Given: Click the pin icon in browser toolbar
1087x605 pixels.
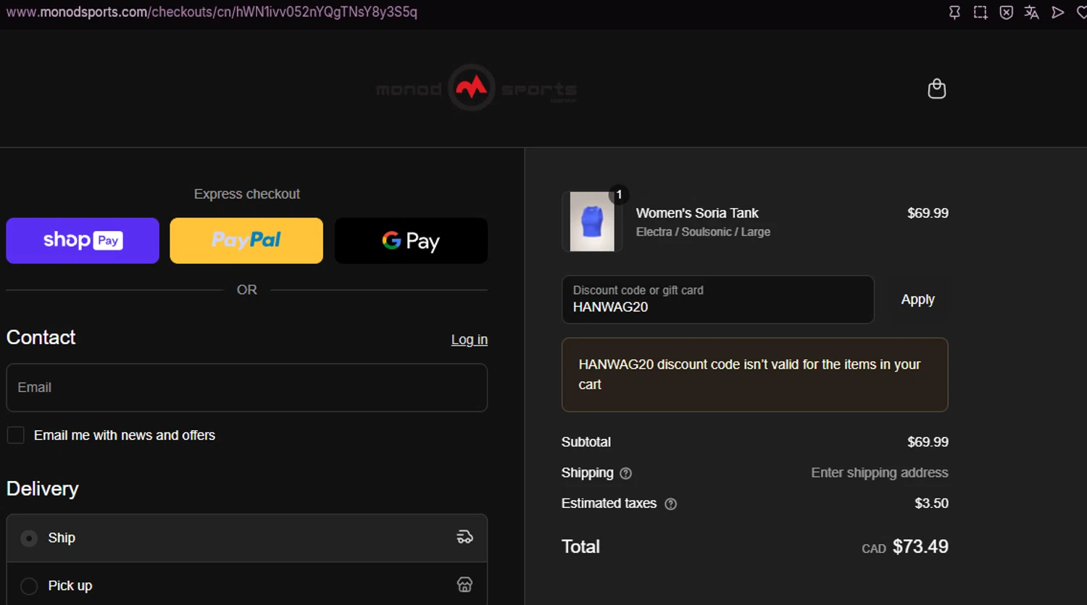Looking at the screenshot, I should click(954, 12).
